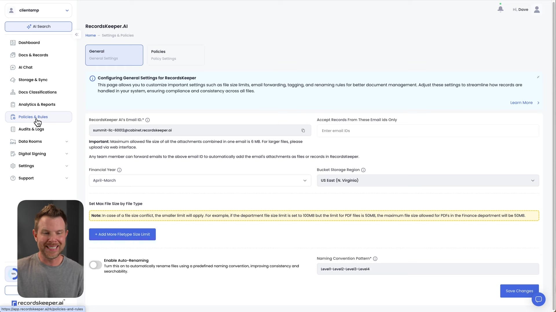Click the Docs & Records icon
The height and width of the screenshot is (312, 556).
coord(13,55)
